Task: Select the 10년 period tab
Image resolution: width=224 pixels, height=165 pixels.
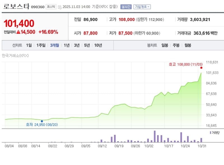Action: [98, 45]
